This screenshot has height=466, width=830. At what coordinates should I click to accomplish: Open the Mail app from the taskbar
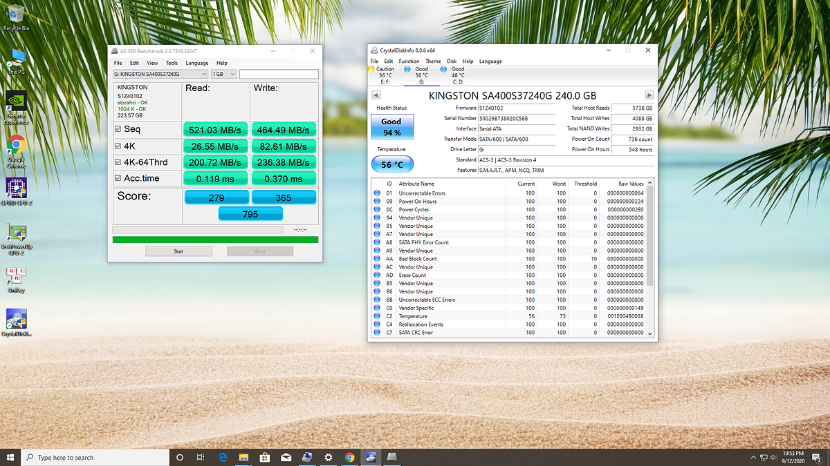[x=286, y=457]
